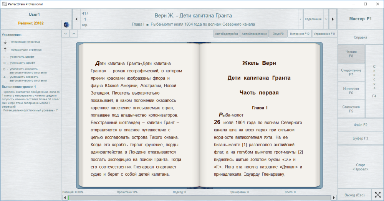The image size is (384, 201).
Task: Go to previous book with left triangle arrow
Action: pyautogui.click(x=76, y=19)
